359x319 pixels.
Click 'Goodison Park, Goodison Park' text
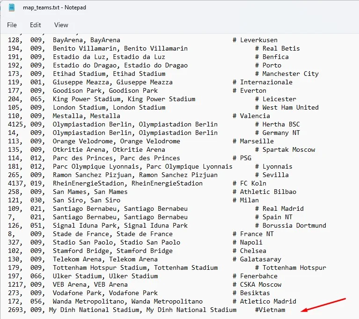click(x=105, y=91)
